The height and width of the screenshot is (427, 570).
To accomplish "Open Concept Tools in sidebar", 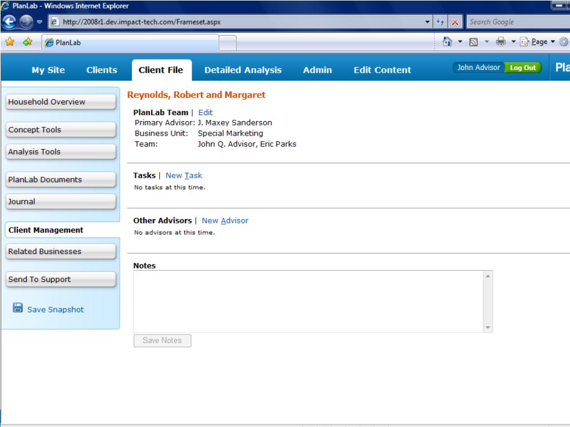I will point(61,130).
